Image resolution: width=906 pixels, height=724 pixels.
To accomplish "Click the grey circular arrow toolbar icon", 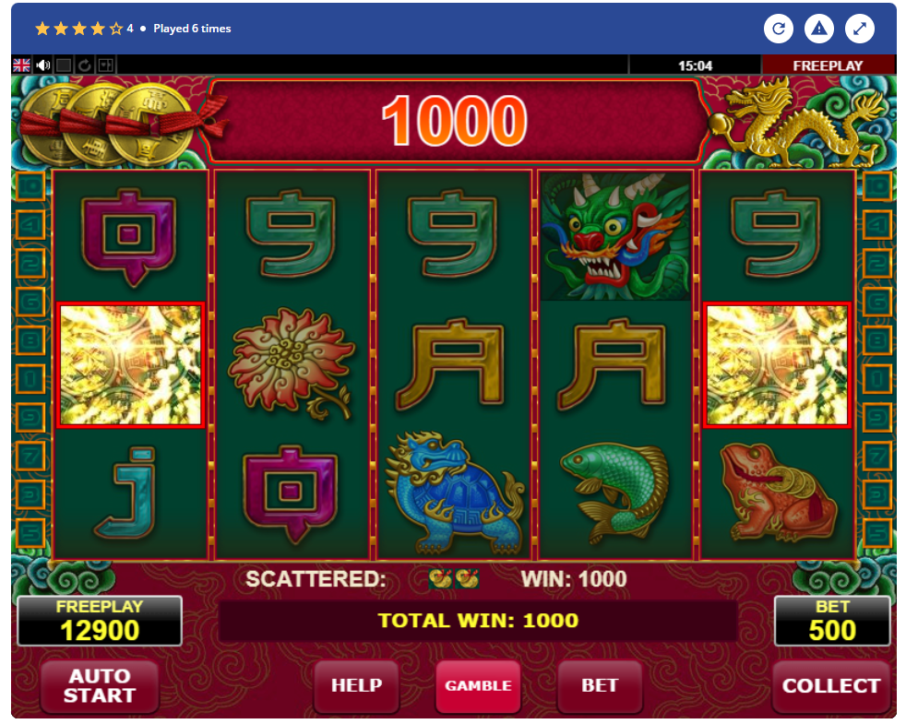I will (x=85, y=65).
